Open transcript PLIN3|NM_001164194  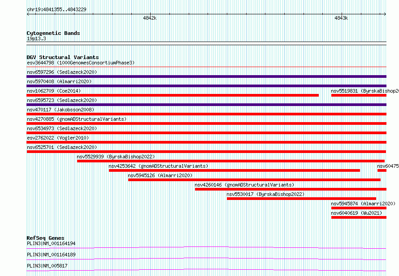[x=51, y=243]
